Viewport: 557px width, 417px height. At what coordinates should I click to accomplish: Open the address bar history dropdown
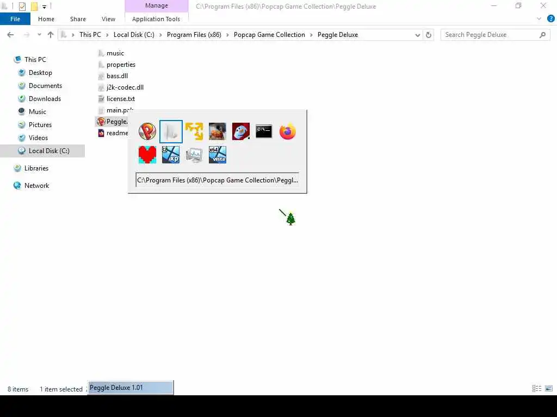tap(418, 35)
